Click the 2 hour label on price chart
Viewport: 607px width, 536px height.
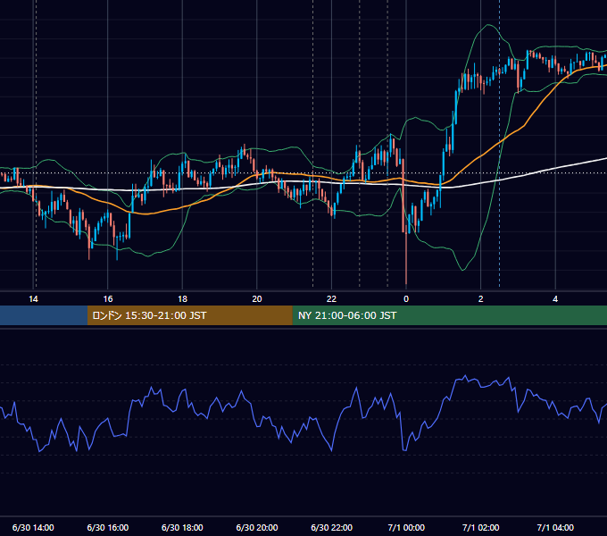point(480,299)
